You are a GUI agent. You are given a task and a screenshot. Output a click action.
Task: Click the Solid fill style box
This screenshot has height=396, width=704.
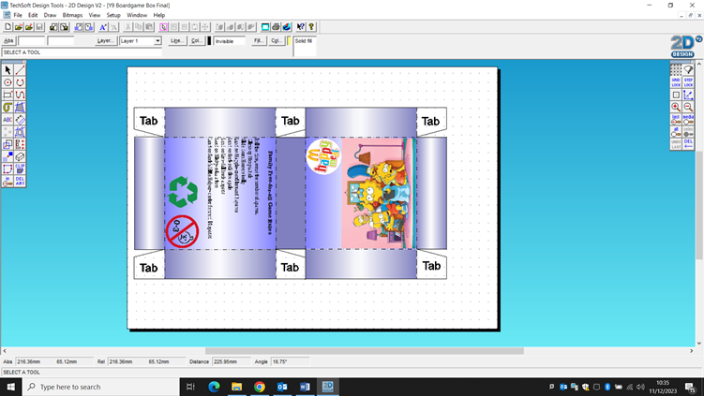(x=305, y=46)
